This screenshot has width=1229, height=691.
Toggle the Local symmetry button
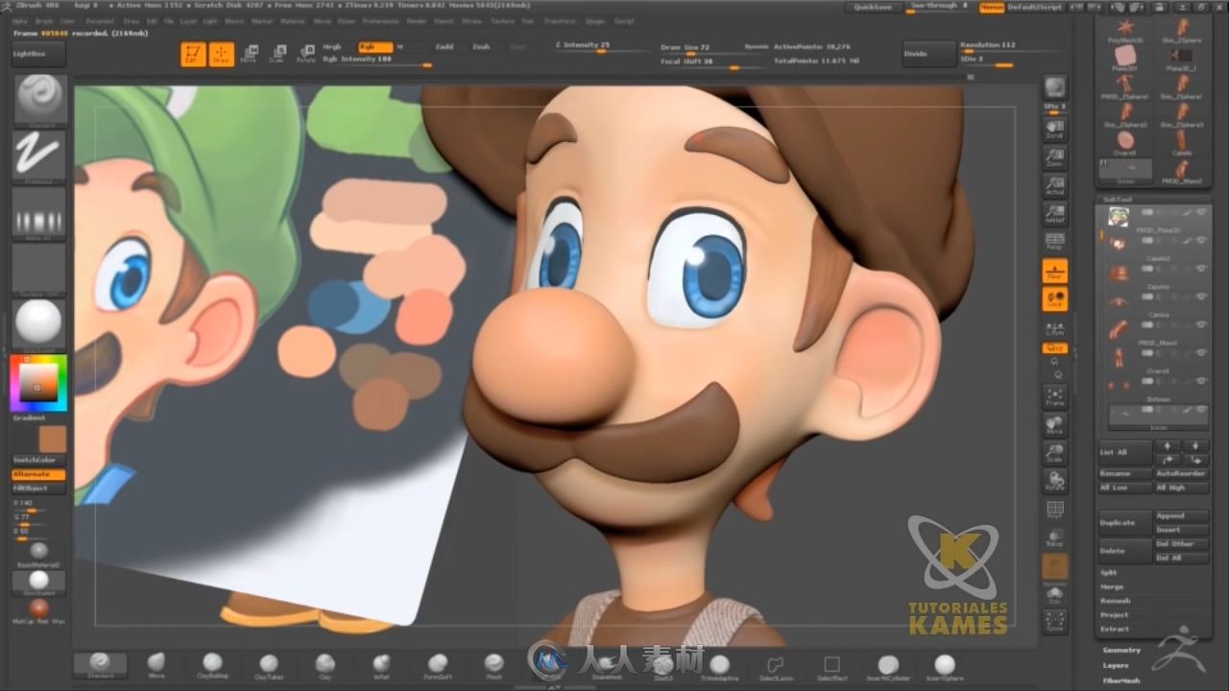pos(1054,299)
